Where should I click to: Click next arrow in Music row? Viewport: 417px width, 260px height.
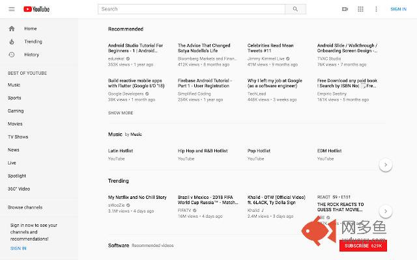coord(386,164)
